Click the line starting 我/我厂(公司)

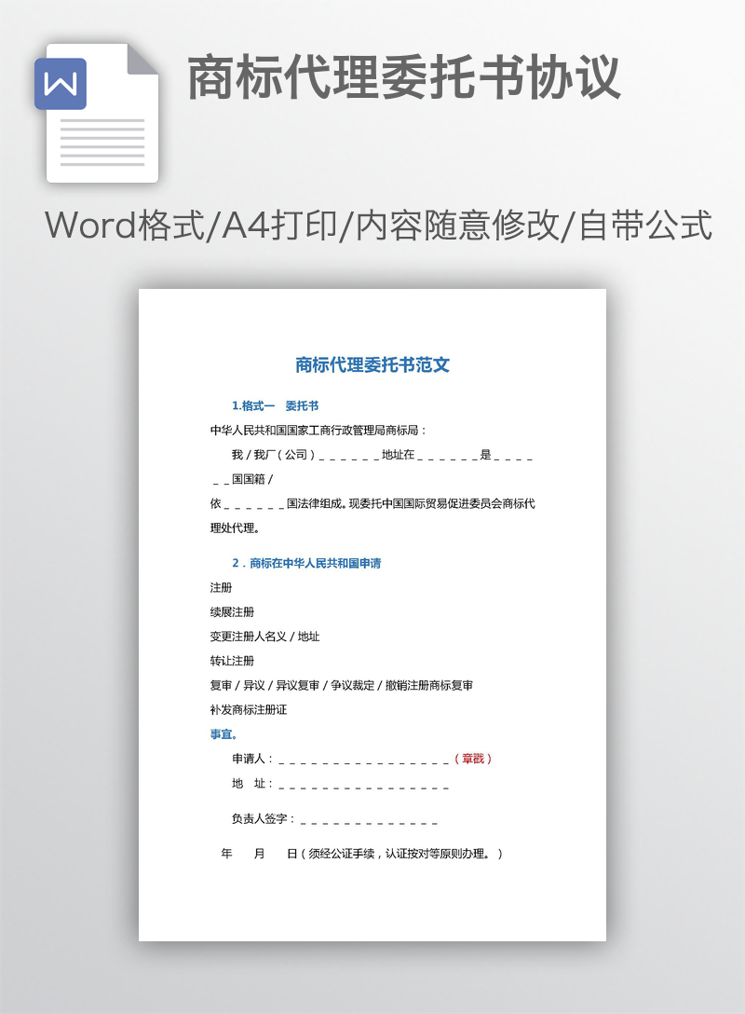tap(382, 455)
